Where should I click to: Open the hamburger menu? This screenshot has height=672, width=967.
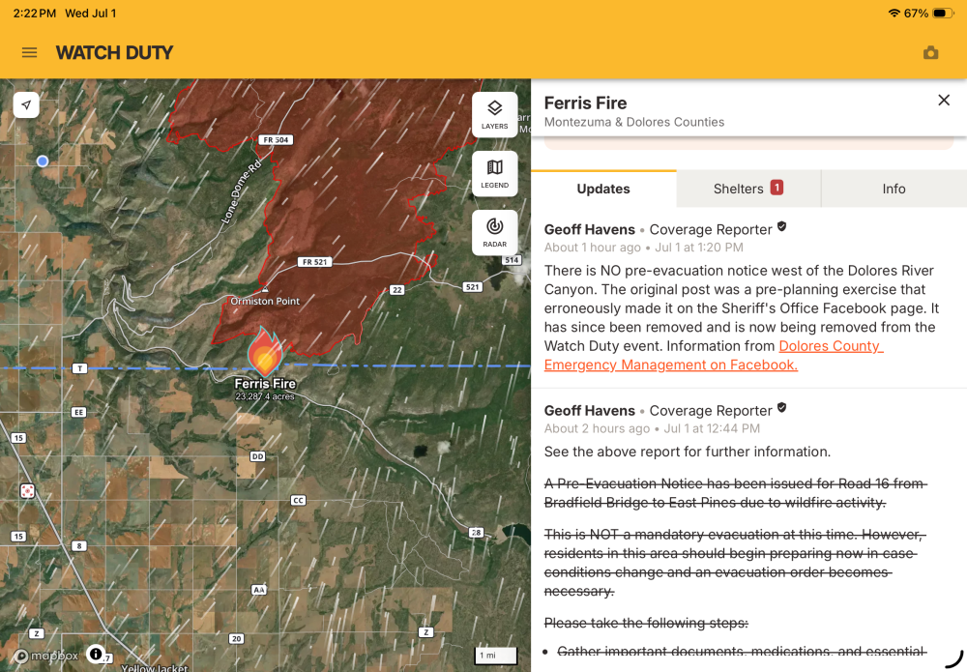pyautogui.click(x=29, y=52)
